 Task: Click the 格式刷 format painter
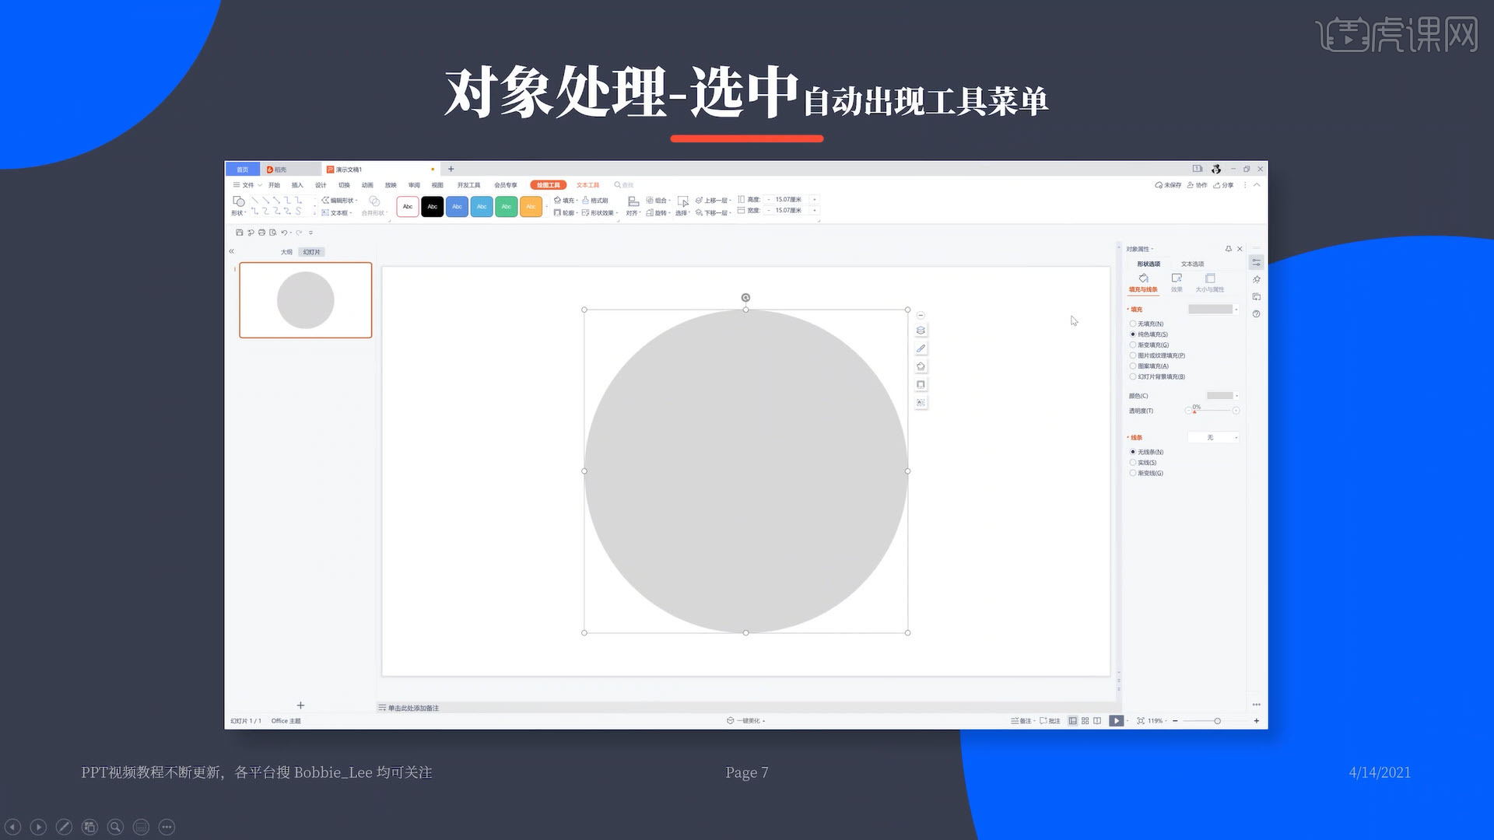tap(595, 201)
